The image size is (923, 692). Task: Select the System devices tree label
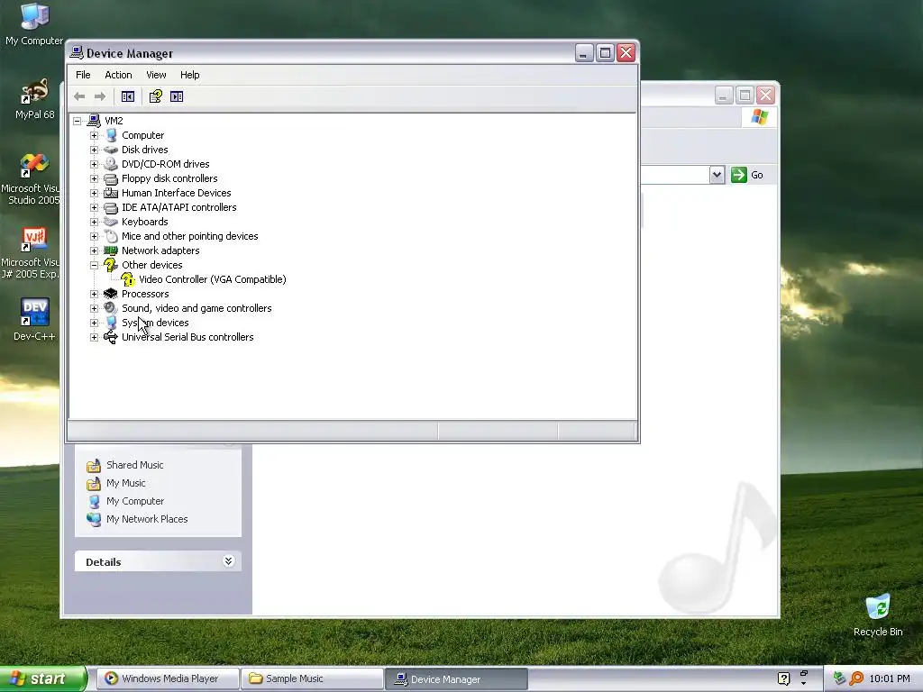155,323
